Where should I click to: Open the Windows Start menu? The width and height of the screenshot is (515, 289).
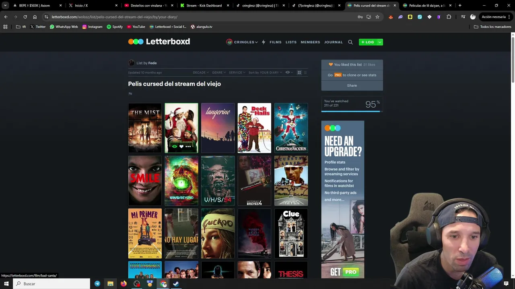pos(6,284)
